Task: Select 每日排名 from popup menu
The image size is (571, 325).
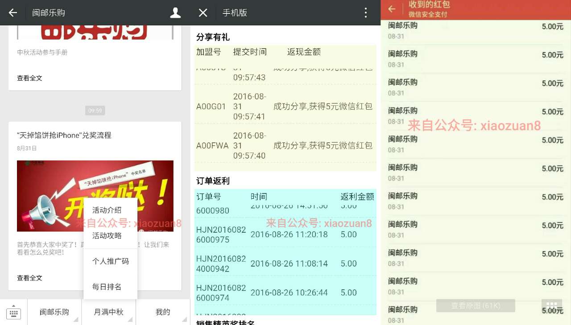Action: pos(107,287)
